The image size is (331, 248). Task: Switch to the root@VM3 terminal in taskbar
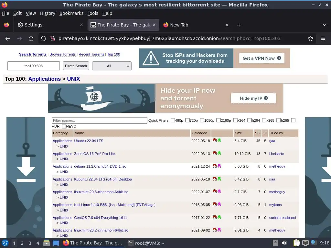coord(146,243)
